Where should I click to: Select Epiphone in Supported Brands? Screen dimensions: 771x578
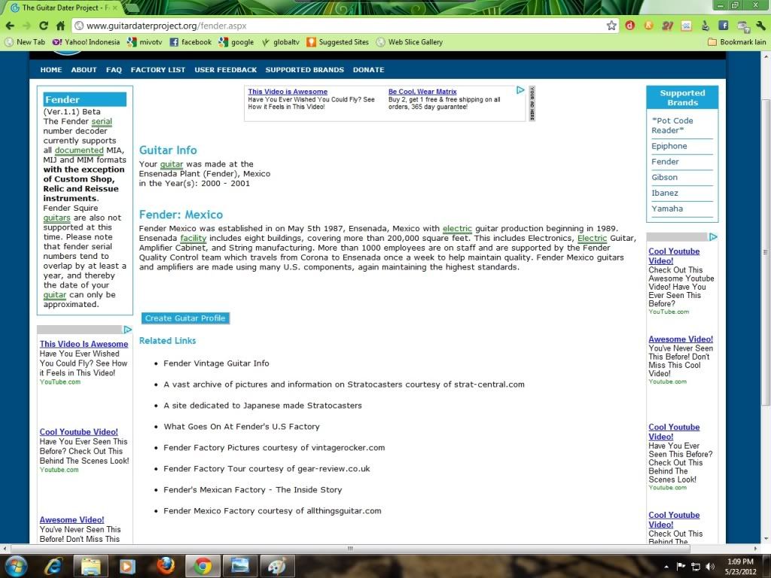669,146
